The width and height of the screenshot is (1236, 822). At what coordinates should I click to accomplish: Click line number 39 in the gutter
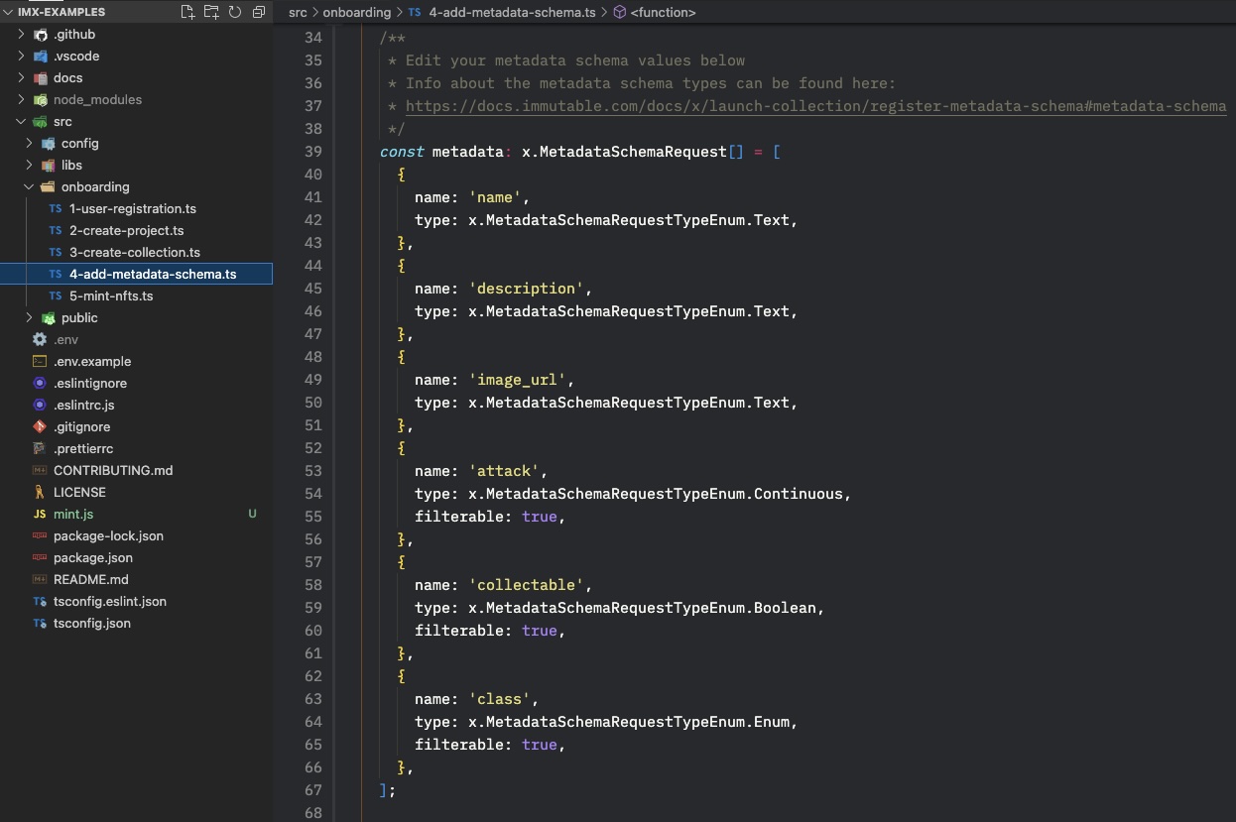pos(313,151)
